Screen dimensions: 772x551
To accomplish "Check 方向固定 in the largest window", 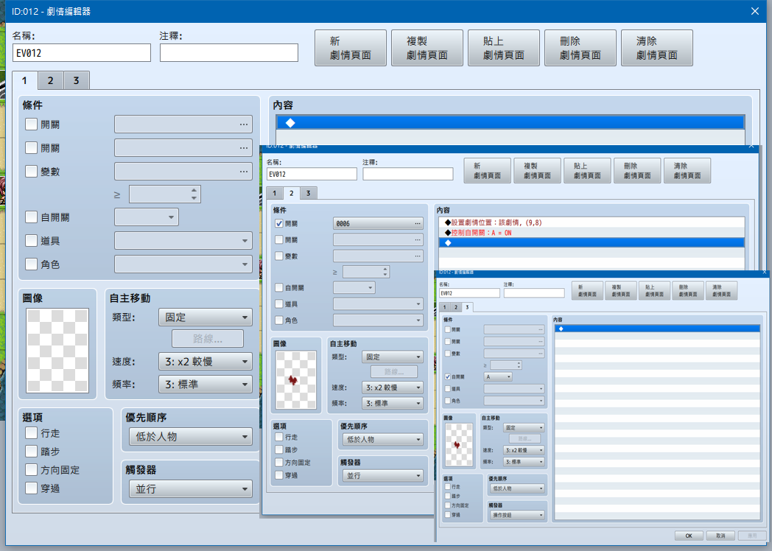I will 31,470.
